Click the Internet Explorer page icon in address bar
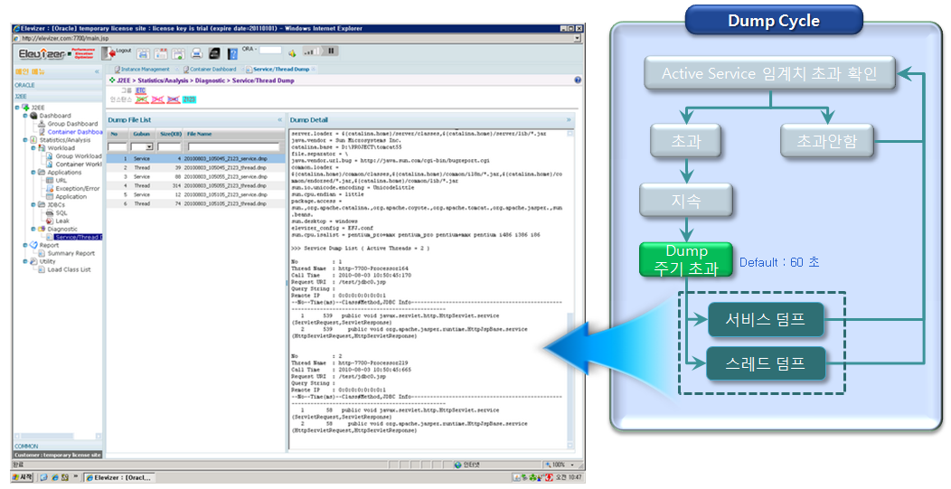The height and width of the screenshot is (489, 951). (x=16, y=38)
